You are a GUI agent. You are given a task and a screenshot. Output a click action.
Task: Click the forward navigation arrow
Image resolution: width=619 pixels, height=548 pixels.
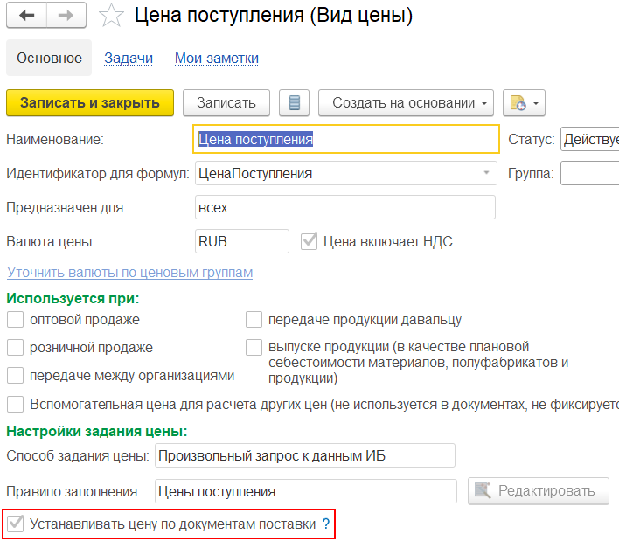click(66, 16)
